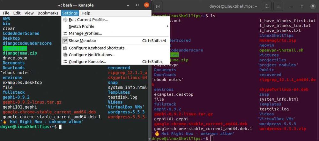Click djangocodeunderscore in Konsole listing
This screenshot has width=319, height=141.
coord(27,43)
